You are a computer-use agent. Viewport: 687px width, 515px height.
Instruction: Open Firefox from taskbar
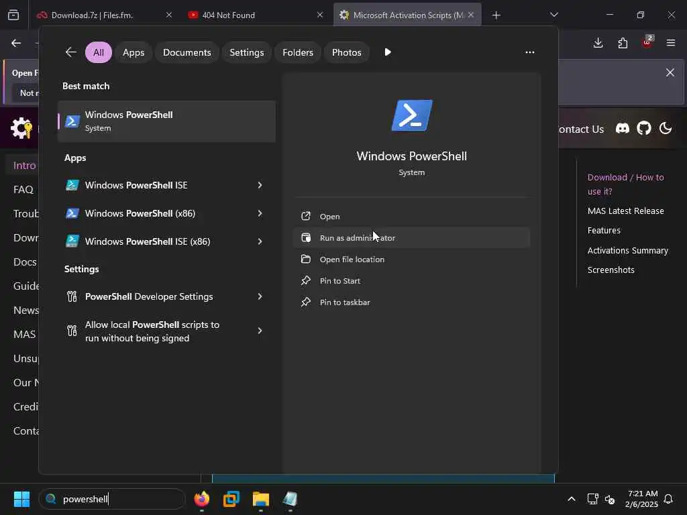(202, 499)
